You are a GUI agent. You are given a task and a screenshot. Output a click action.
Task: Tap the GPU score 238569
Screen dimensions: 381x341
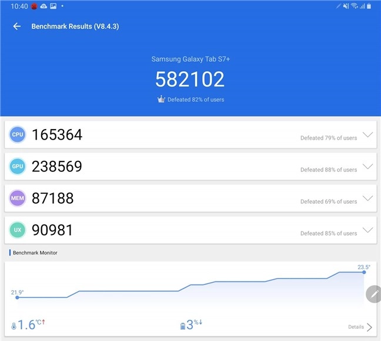pyautogui.click(x=57, y=167)
